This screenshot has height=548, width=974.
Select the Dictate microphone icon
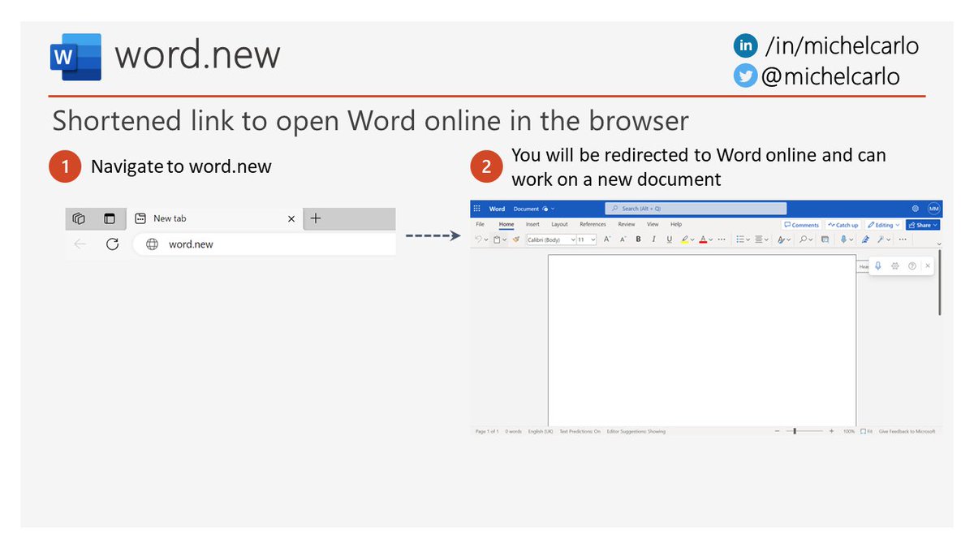click(x=844, y=239)
